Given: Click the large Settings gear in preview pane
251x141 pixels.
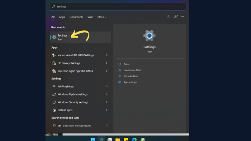Looking at the screenshot, I should [x=150, y=36].
